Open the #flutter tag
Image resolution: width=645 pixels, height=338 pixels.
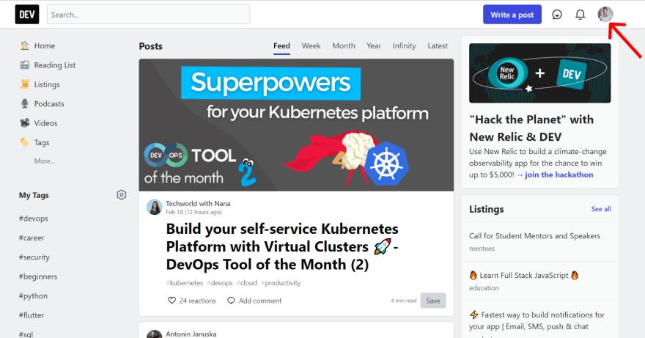(32, 315)
